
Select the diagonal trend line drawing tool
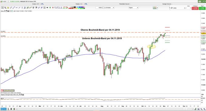(x=14, y=8)
